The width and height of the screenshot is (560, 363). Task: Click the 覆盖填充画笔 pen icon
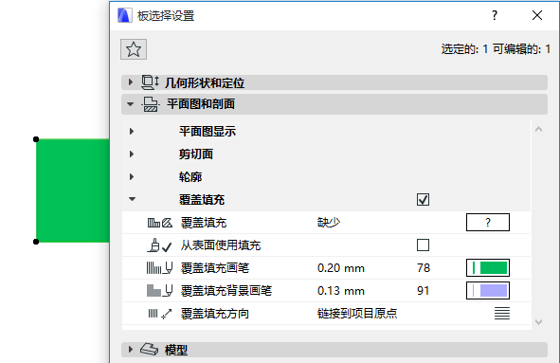tap(159, 268)
